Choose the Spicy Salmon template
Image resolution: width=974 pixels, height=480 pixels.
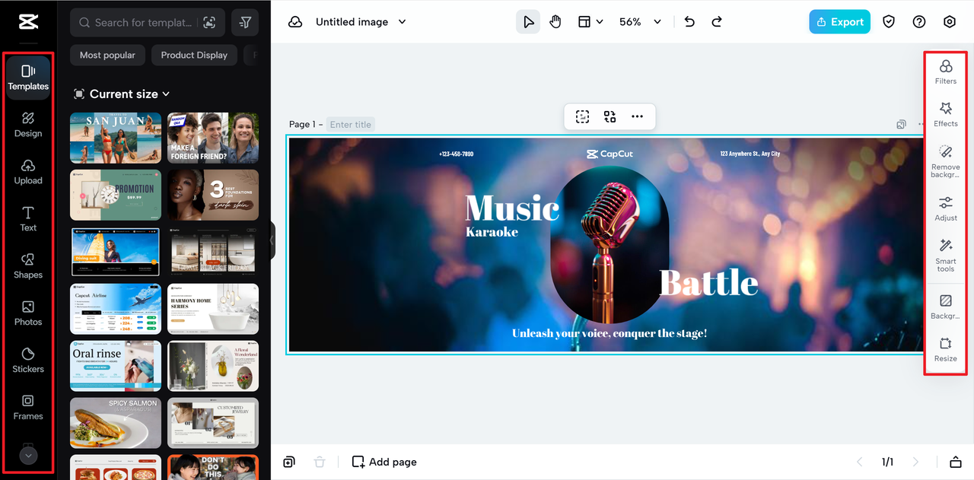tap(116, 423)
